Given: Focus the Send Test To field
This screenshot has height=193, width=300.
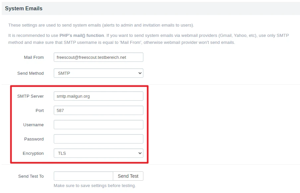Looking at the screenshot, I should click(x=83, y=176).
